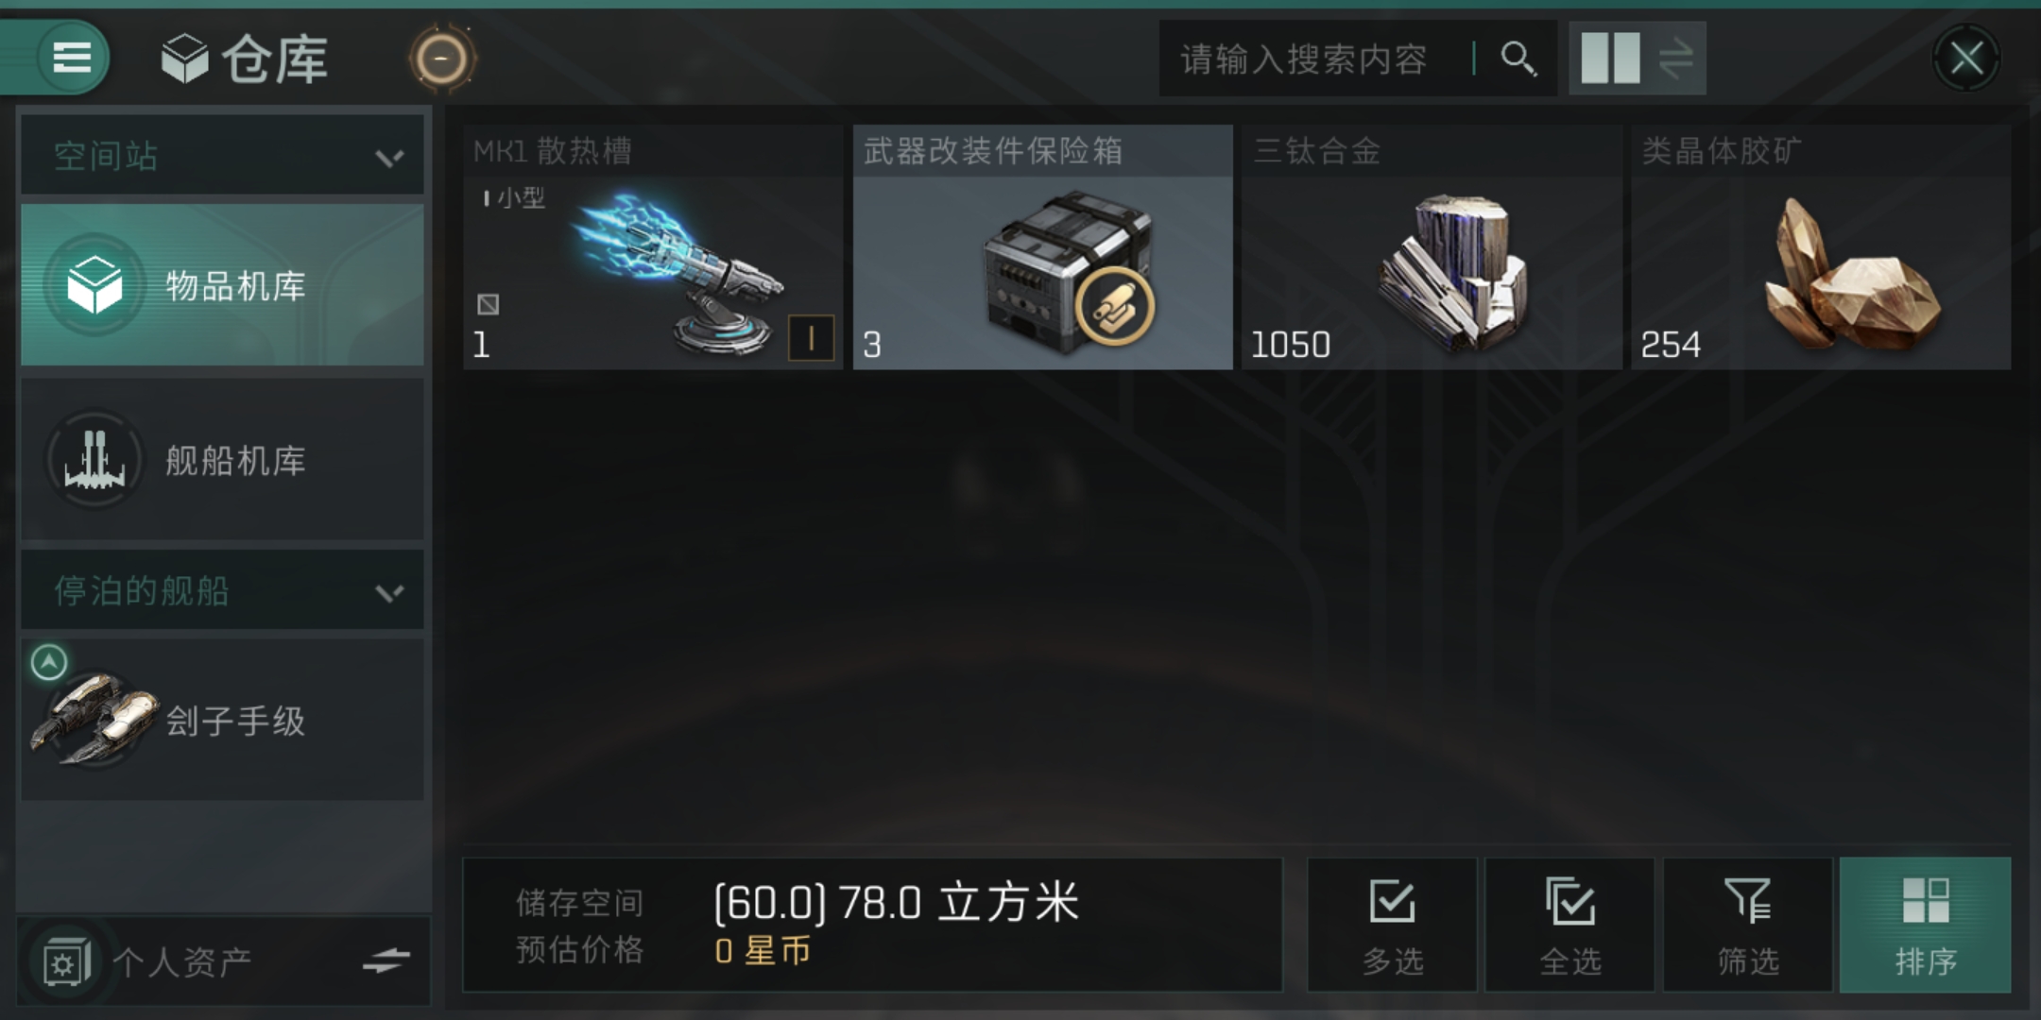2041x1020 pixels.
Task: Select the MK1 散热槽 item
Action: tap(652, 247)
